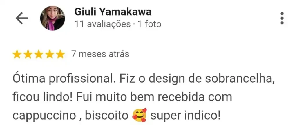Select the word 'sobrancelha,' in the review

click(240, 79)
